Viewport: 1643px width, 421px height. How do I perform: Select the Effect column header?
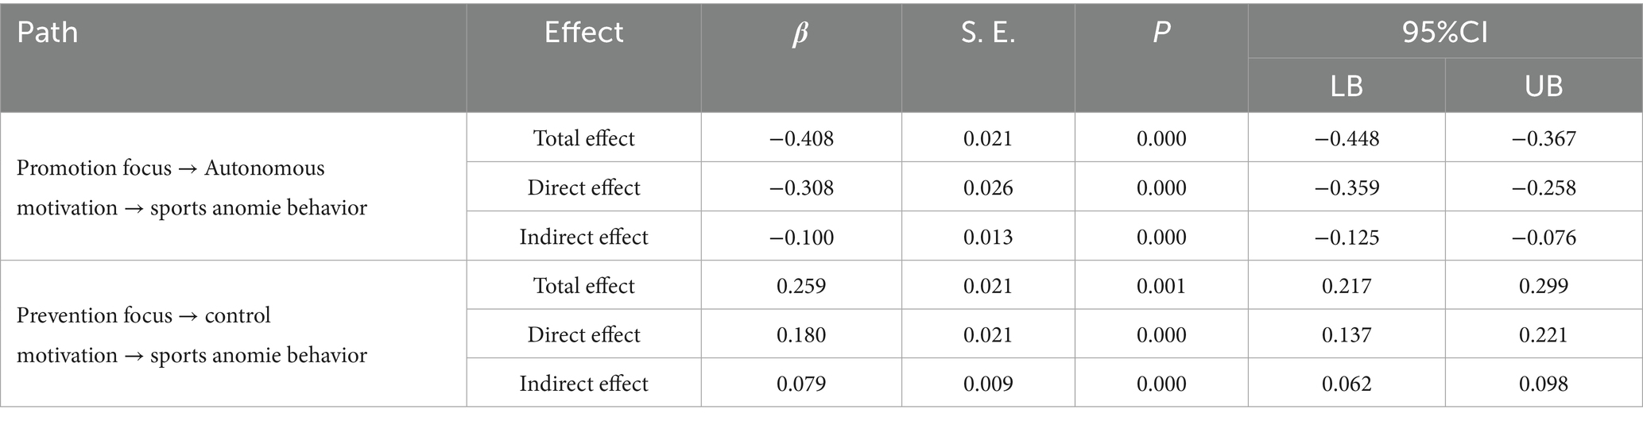pos(583,33)
